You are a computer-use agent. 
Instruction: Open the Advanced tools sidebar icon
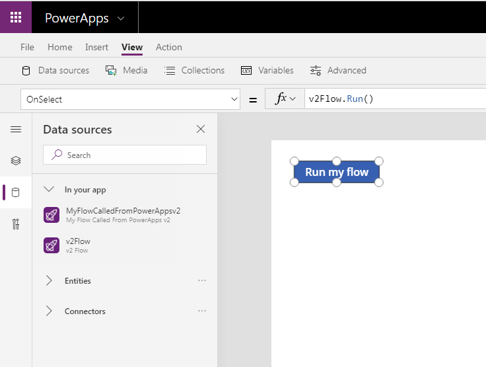(x=16, y=224)
